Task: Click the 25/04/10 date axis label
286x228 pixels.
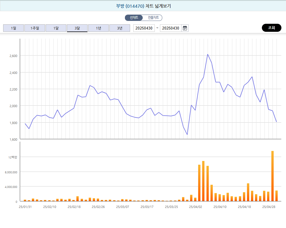Action: (220, 207)
